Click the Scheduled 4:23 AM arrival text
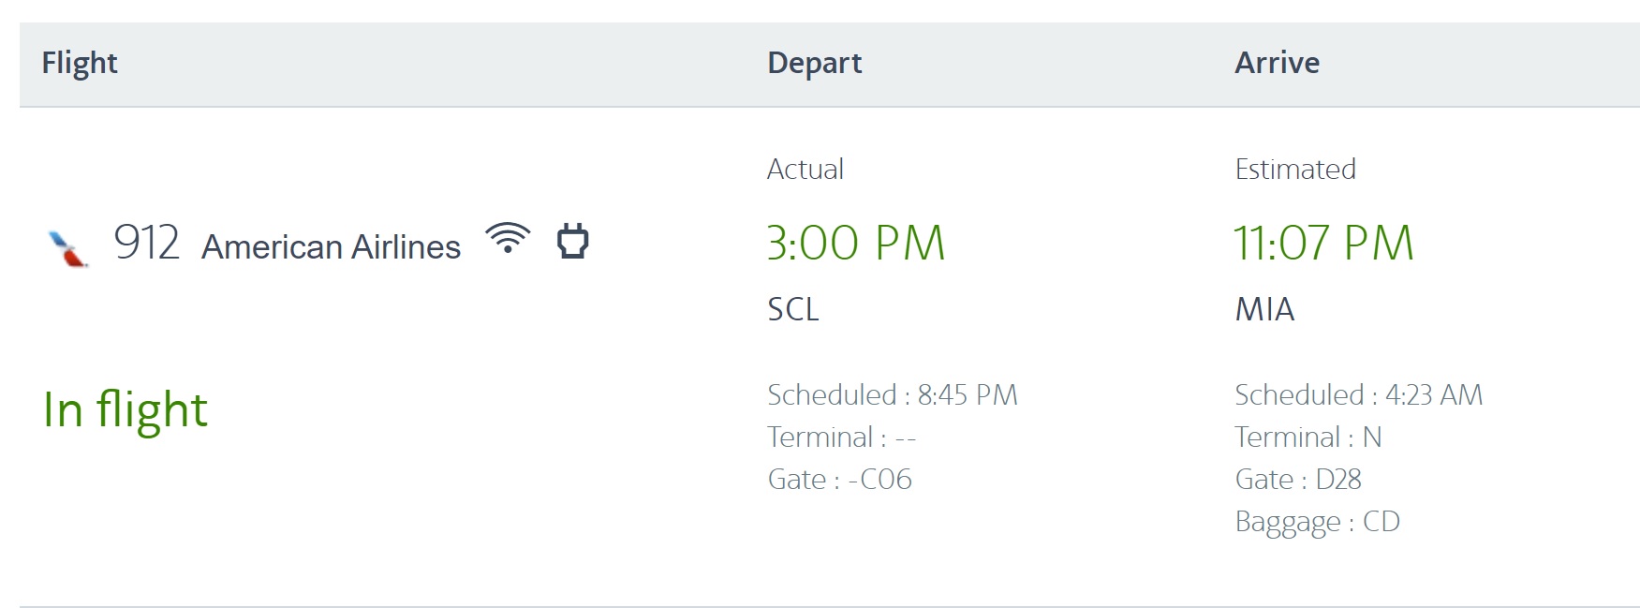This screenshot has width=1640, height=608. click(1359, 394)
